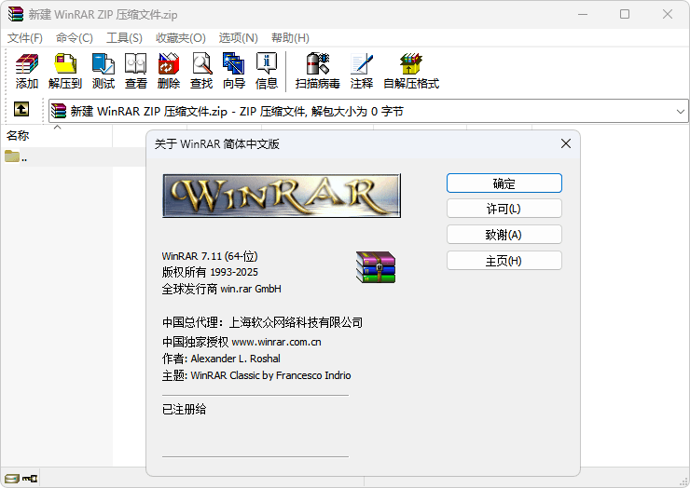The height and width of the screenshot is (488, 690).
Task: Click the 主页(H) button
Action: pos(504,261)
